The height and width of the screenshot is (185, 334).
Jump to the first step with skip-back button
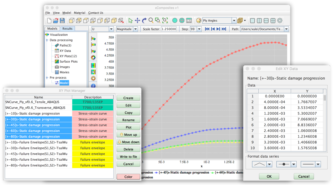(207, 29)
